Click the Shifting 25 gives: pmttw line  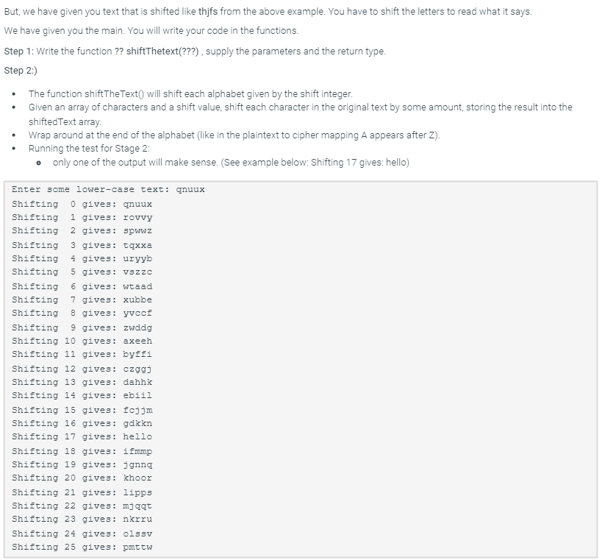[82, 547]
